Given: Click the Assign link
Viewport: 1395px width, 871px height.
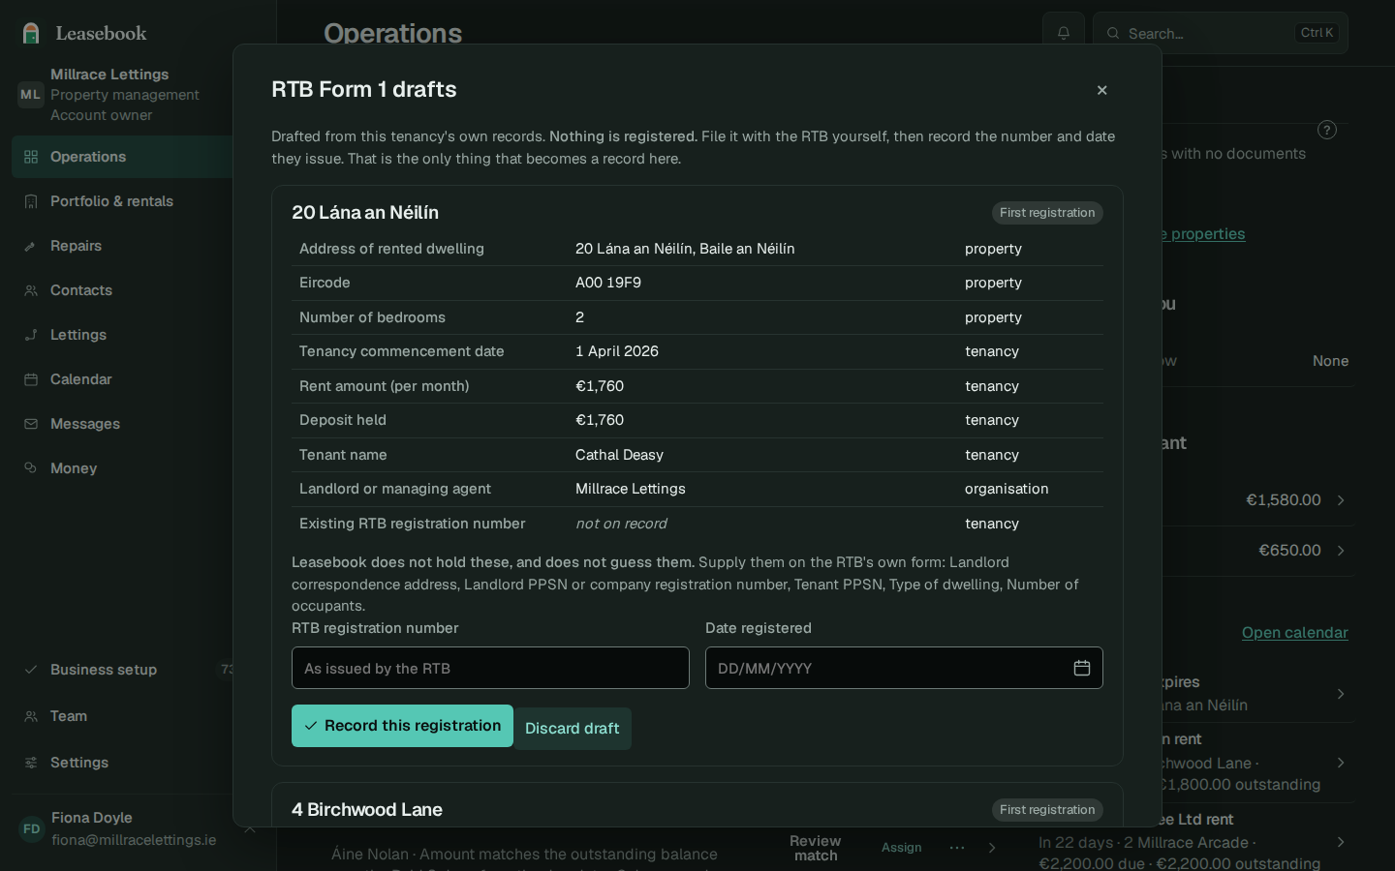Looking at the screenshot, I should (902, 848).
